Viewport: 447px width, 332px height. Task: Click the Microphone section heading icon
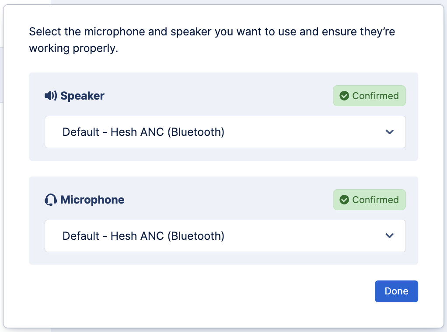(50, 200)
